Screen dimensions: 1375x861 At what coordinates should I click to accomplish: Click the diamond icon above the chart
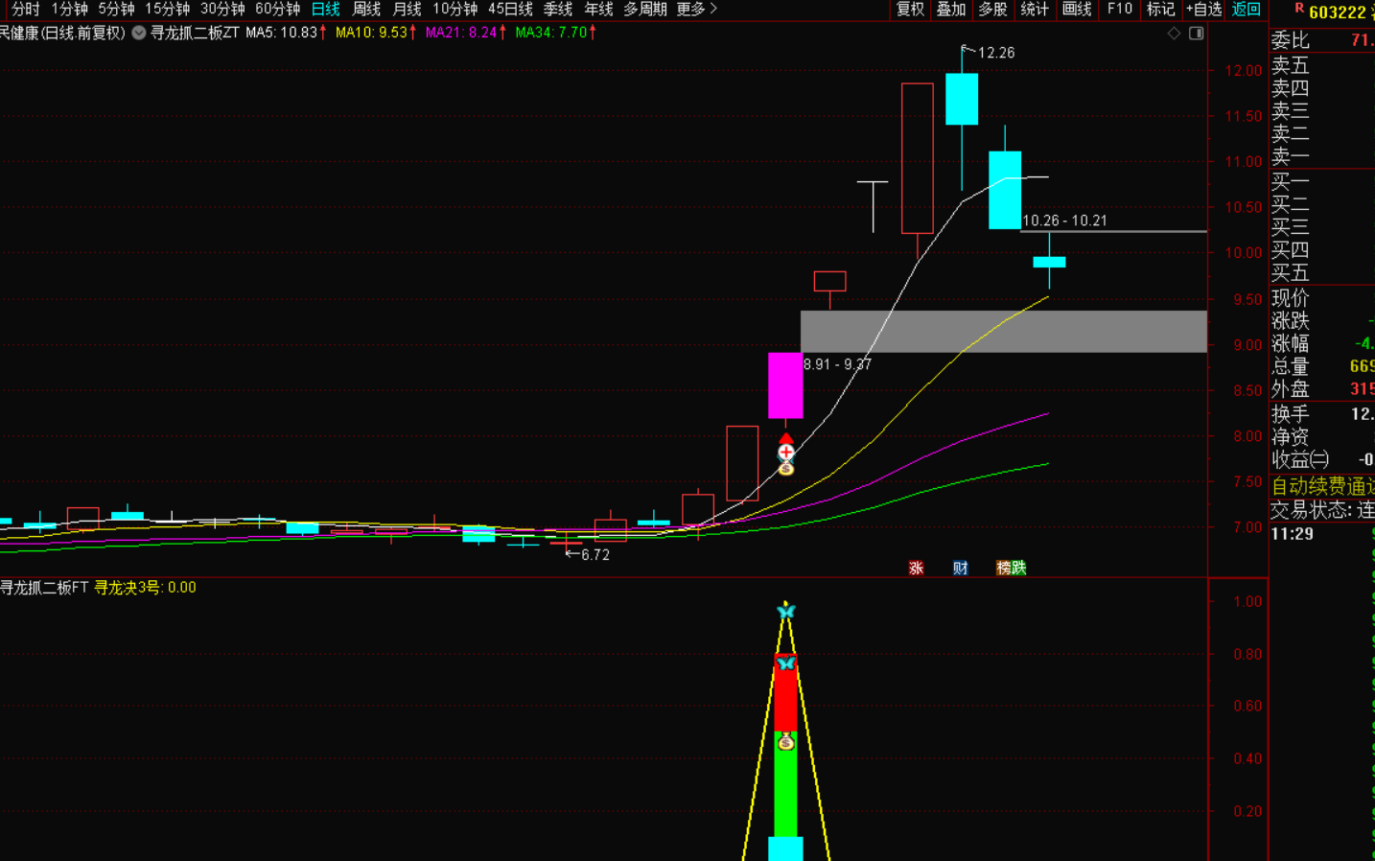tap(1174, 34)
